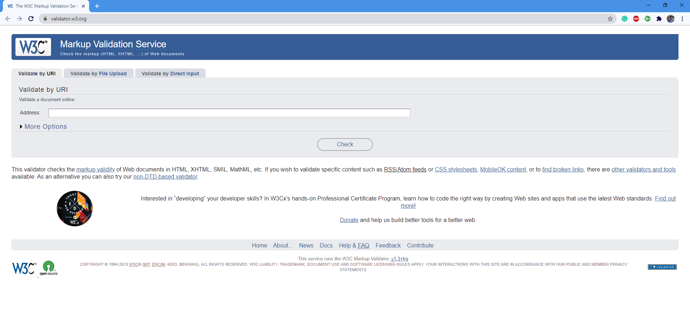The width and height of the screenshot is (690, 326).
Task: Open the Grammarly extension icon
Action: [625, 18]
